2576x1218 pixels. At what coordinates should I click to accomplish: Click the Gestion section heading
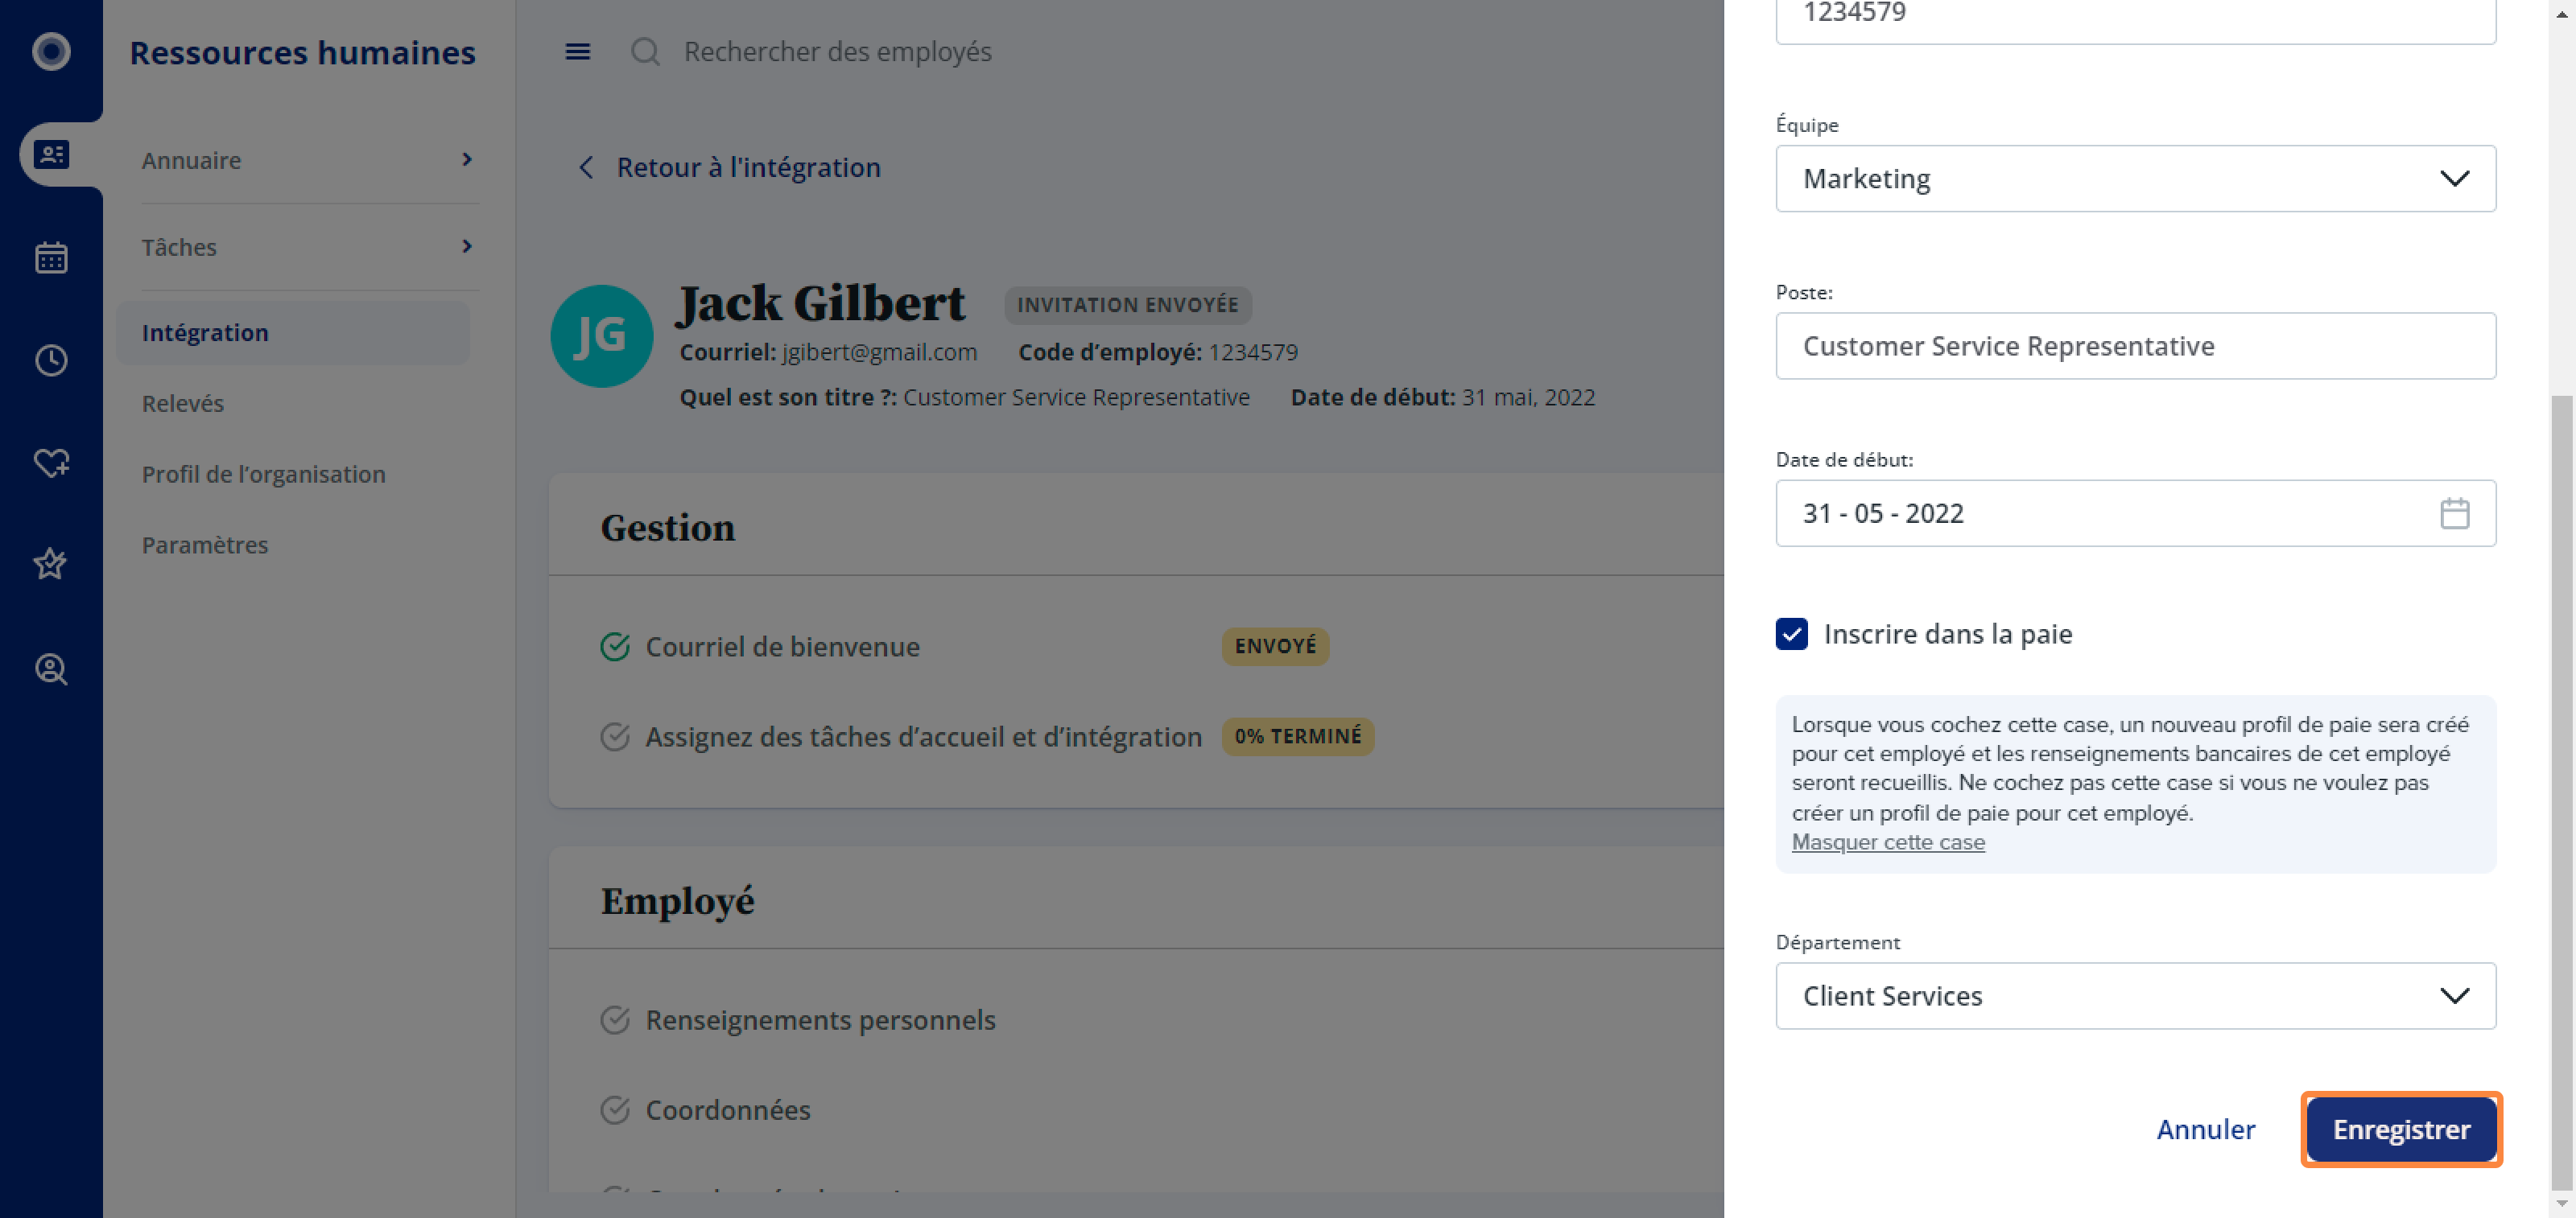point(667,528)
